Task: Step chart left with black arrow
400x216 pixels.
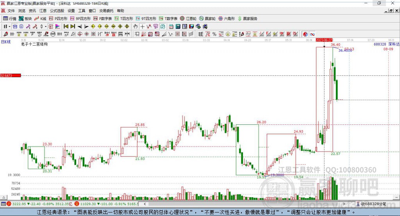Action: pos(80,27)
